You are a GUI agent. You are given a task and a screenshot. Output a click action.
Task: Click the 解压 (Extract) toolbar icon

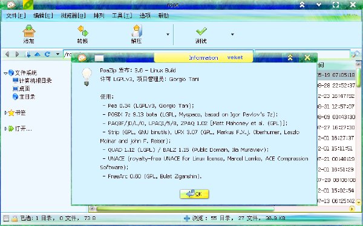coord(137,31)
